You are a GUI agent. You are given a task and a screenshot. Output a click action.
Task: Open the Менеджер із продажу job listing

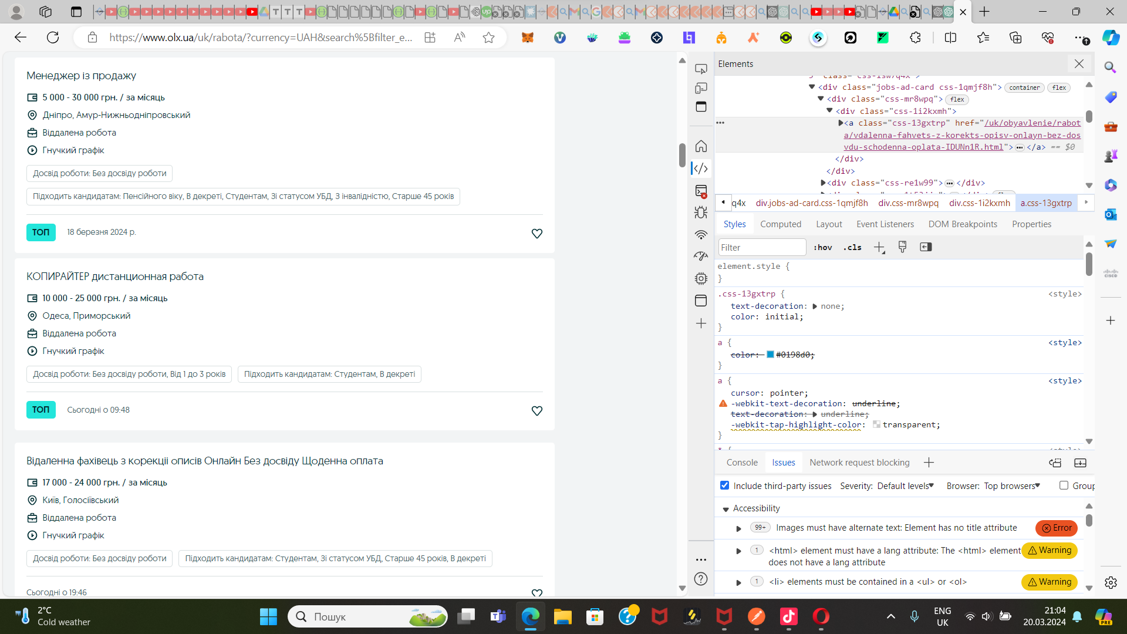click(81, 76)
